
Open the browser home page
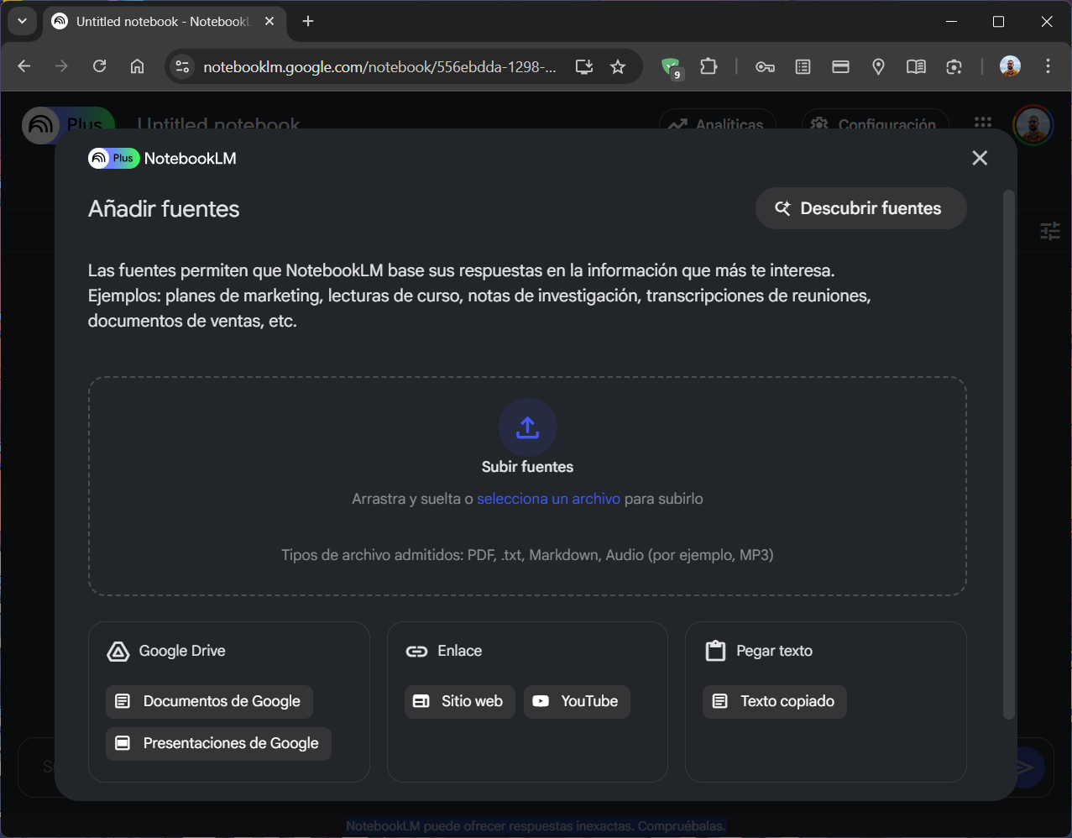coord(138,66)
